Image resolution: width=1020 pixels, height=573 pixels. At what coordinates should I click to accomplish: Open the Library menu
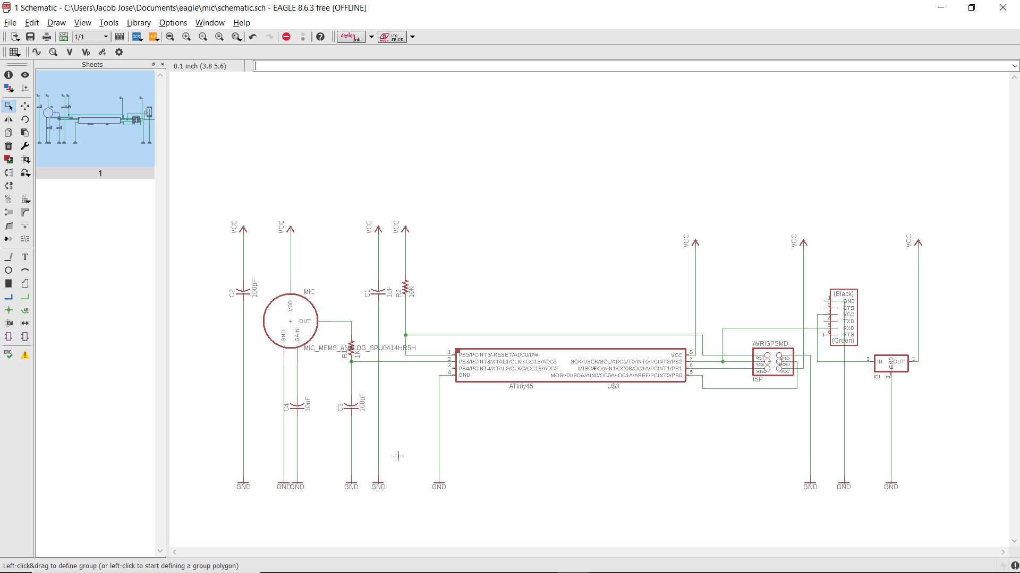138,23
